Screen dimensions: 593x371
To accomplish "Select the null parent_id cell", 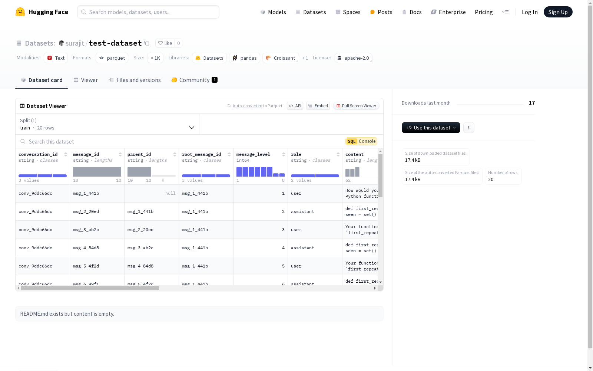I will click(x=152, y=193).
